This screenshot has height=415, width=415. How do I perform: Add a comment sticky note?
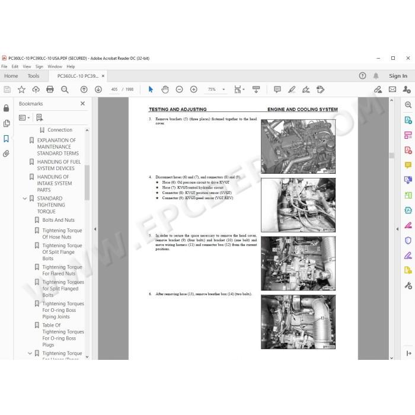(x=277, y=90)
